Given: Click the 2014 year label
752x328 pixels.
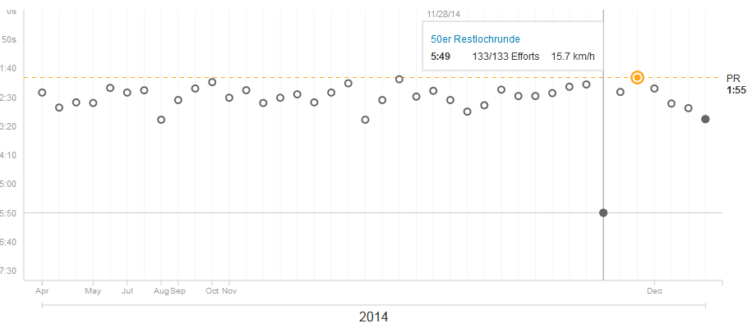Looking at the screenshot, I should coord(374,317).
